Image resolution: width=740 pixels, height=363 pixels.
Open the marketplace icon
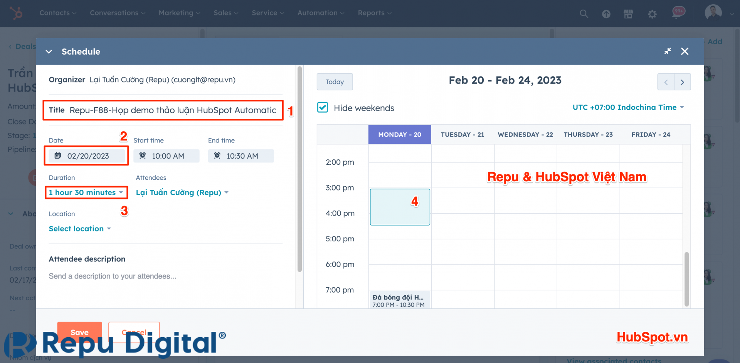tap(628, 14)
